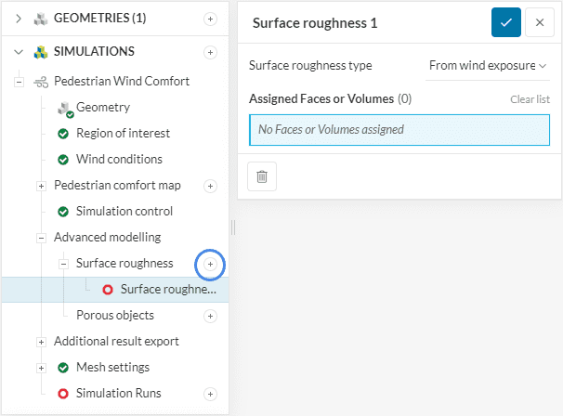Viewport: 563px width, 416px height.
Task: Collapse the SIMULATIONS section
Action: (x=19, y=52)
